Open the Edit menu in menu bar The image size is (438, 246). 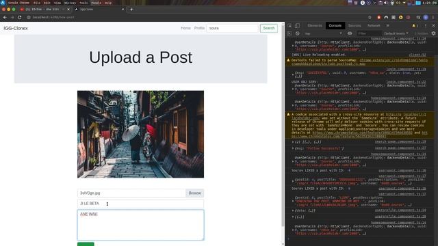47,3
